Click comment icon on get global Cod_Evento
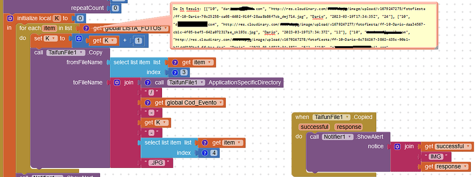The image size is (475, 177). click(x=147, y=103)
